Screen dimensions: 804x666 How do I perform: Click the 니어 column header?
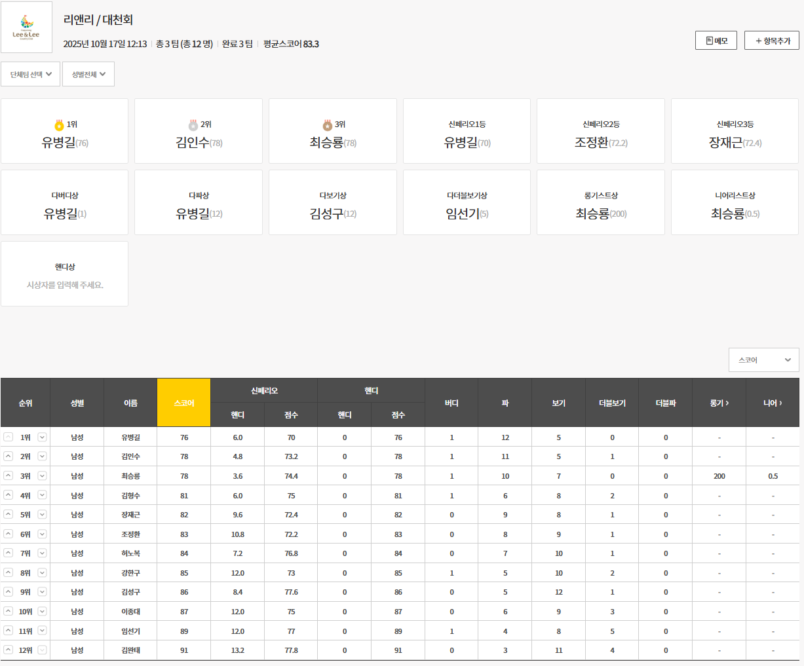[773, 403]
